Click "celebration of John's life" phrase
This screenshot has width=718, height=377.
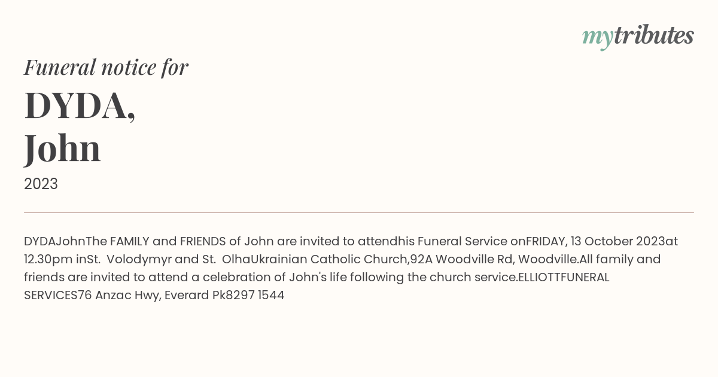tap(275, 277)
